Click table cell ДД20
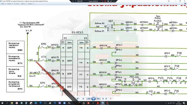187x105 pixels. [x=70, y=61]
